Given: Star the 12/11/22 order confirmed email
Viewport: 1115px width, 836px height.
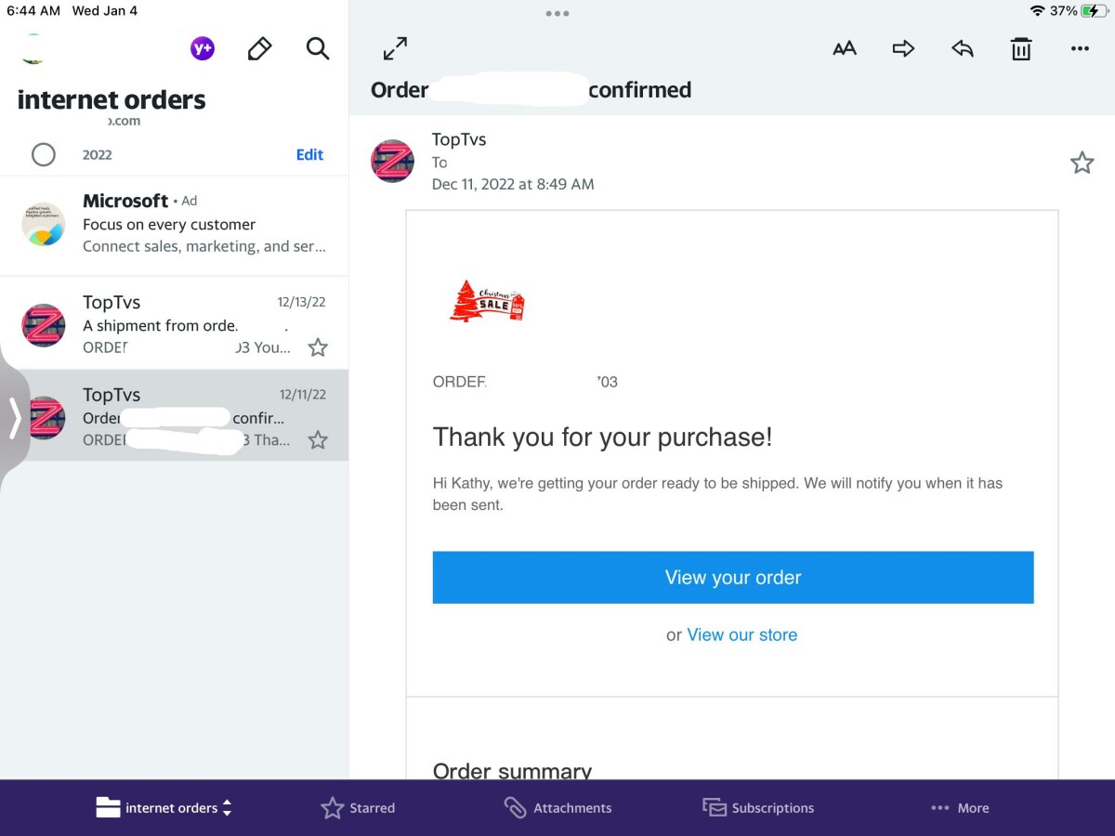Looking at the screenshot, I should (x=318, y=440).
